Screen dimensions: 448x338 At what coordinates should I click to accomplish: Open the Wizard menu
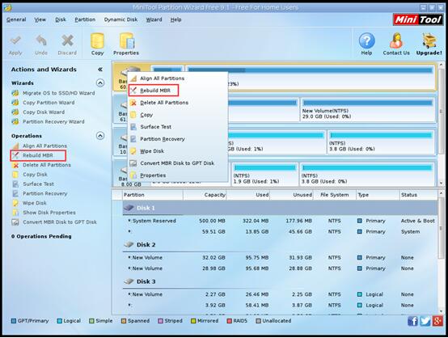point(154,19)
